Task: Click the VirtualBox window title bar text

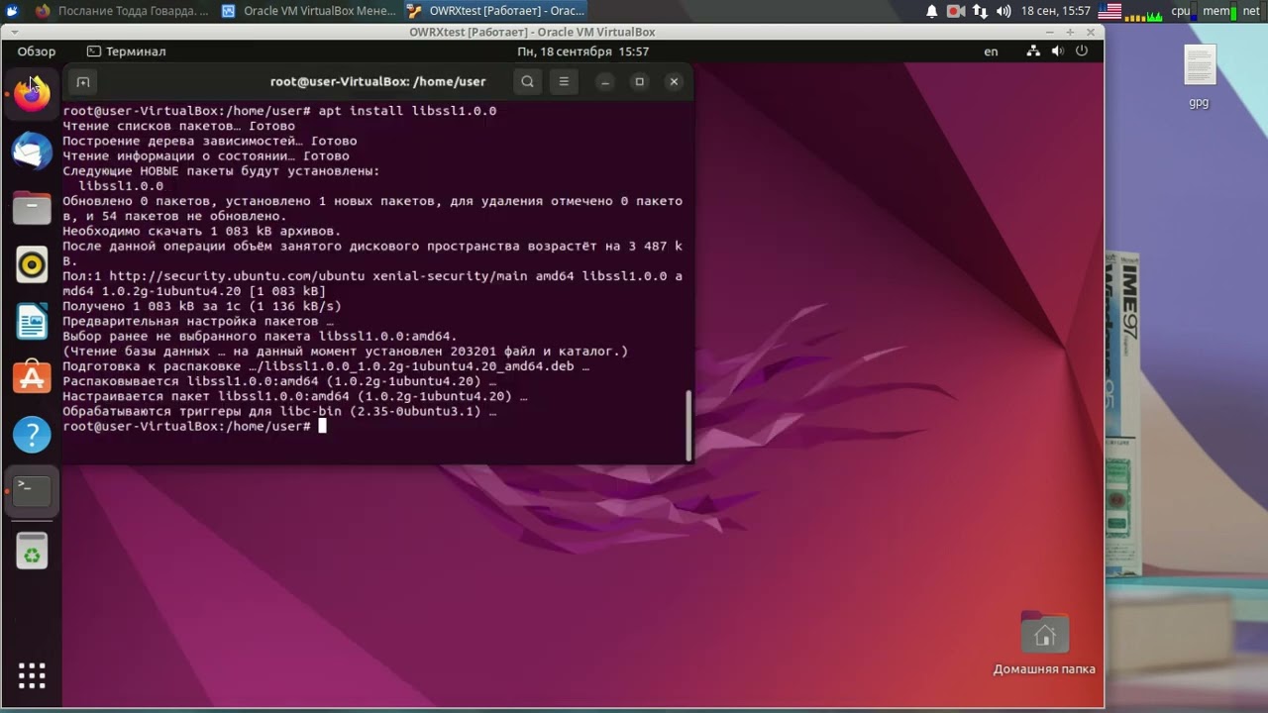Action: [532, 32]
